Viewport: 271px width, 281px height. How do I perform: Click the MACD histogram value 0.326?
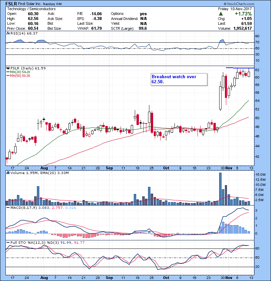coord(71,208)
